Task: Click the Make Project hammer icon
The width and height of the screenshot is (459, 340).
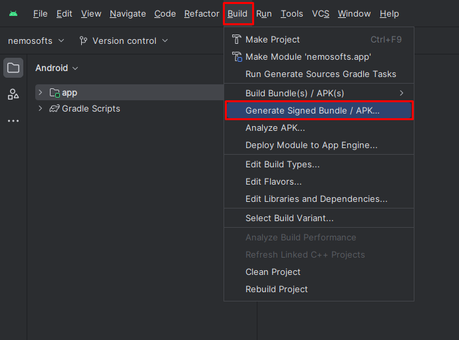Action: coord(236,39)
